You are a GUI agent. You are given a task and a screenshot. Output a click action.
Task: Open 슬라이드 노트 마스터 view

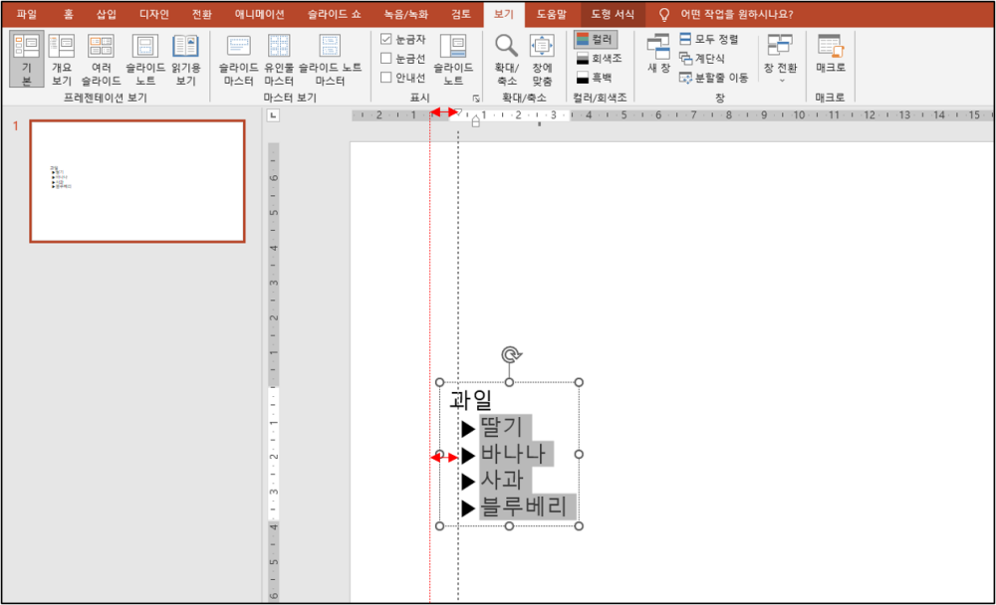pyautogui.click(x=330, y=59)
